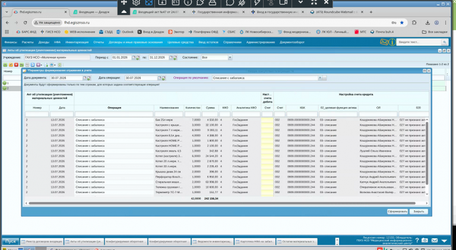Image resolution: width=456 pixels, height=250 pixels.
Task: Click the 'Дата документа' field 30.07.2026
Action: click(x=66, y=78)
